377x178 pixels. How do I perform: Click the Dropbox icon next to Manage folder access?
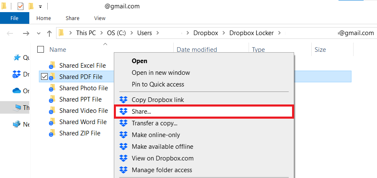coord(123,170)
